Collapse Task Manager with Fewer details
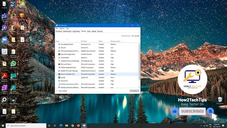 pos(61,91)
